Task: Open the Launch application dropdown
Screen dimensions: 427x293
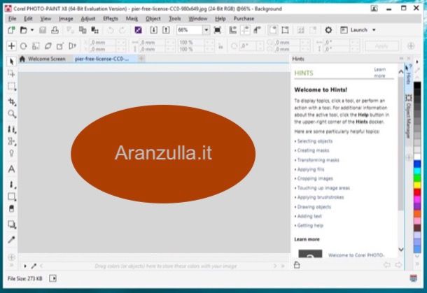Action: [x=358, y=30]
